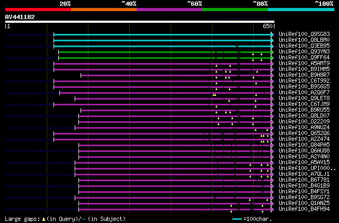Select the UniRef100_B4G1B9 label
This screenshot has height=223, width=339.
point(304,186)
